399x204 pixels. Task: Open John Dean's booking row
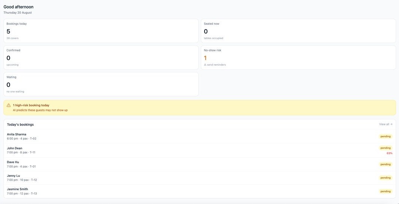click(x=199, y=150)
